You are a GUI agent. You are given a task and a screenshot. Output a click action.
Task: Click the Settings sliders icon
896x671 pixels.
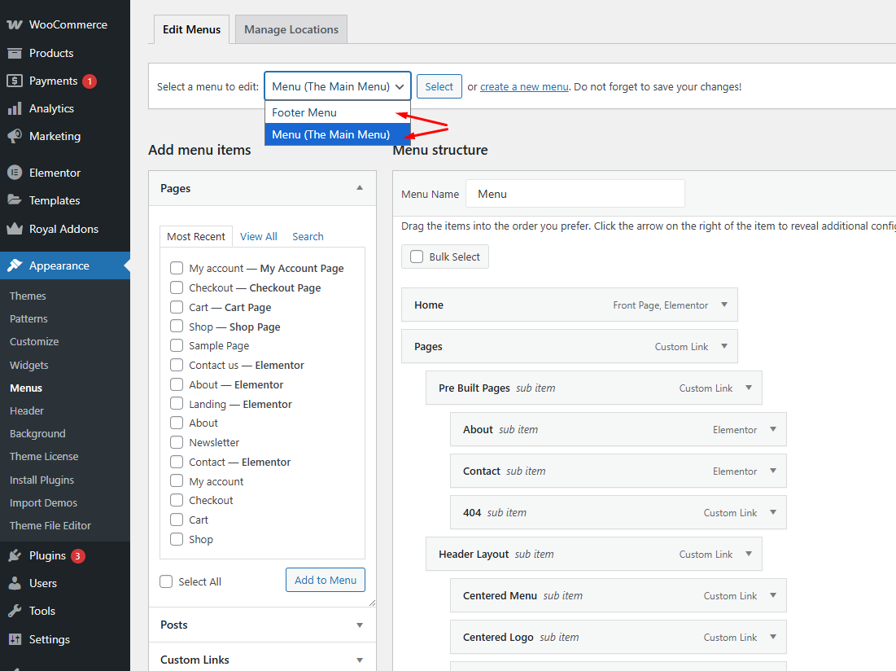coord(15,639)
